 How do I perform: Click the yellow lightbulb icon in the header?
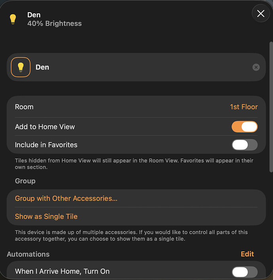13,19
